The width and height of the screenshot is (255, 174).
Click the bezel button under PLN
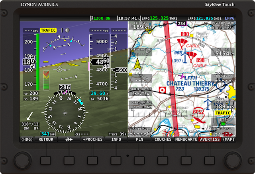click(x=139, y=160)
